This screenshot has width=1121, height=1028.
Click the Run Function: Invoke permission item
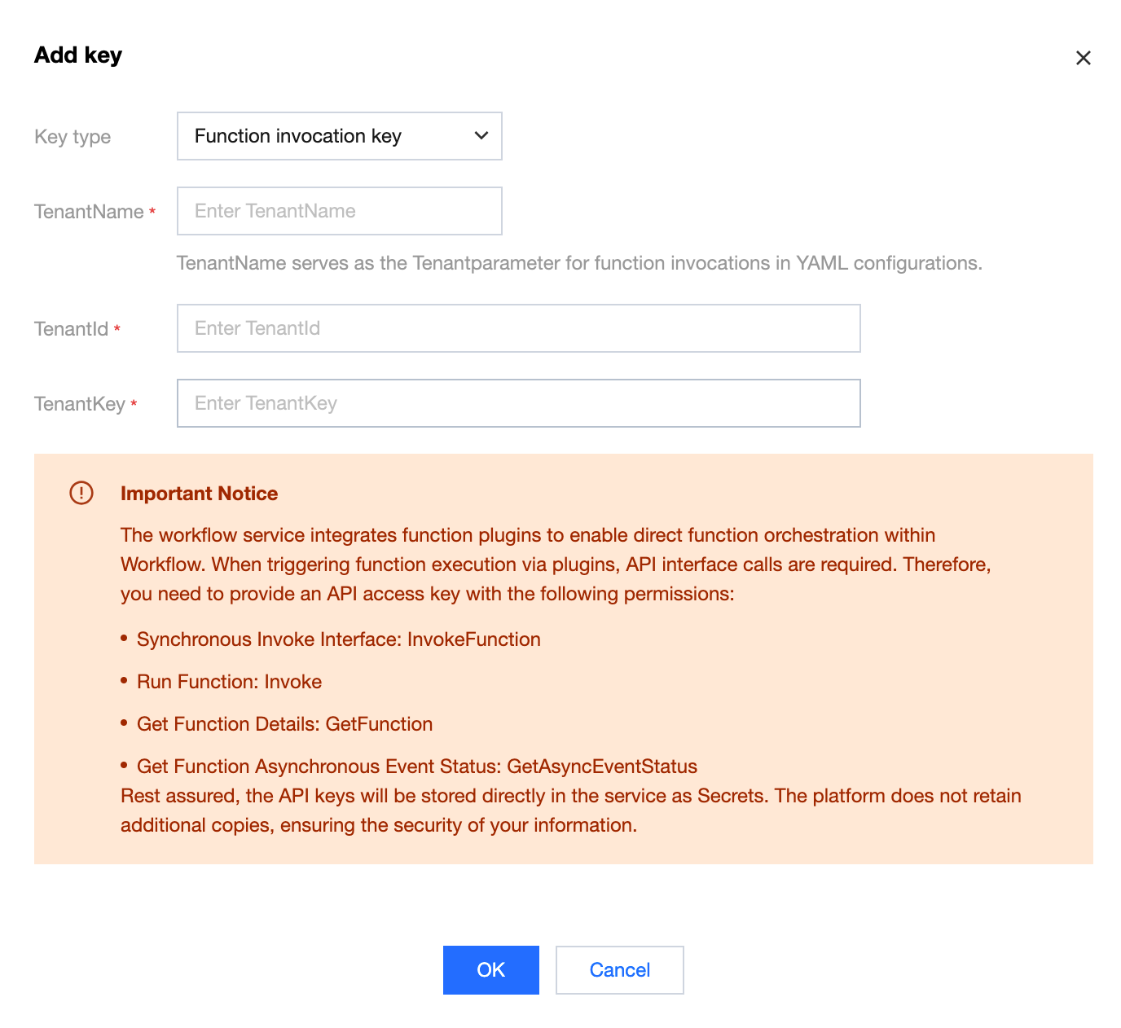229,682
